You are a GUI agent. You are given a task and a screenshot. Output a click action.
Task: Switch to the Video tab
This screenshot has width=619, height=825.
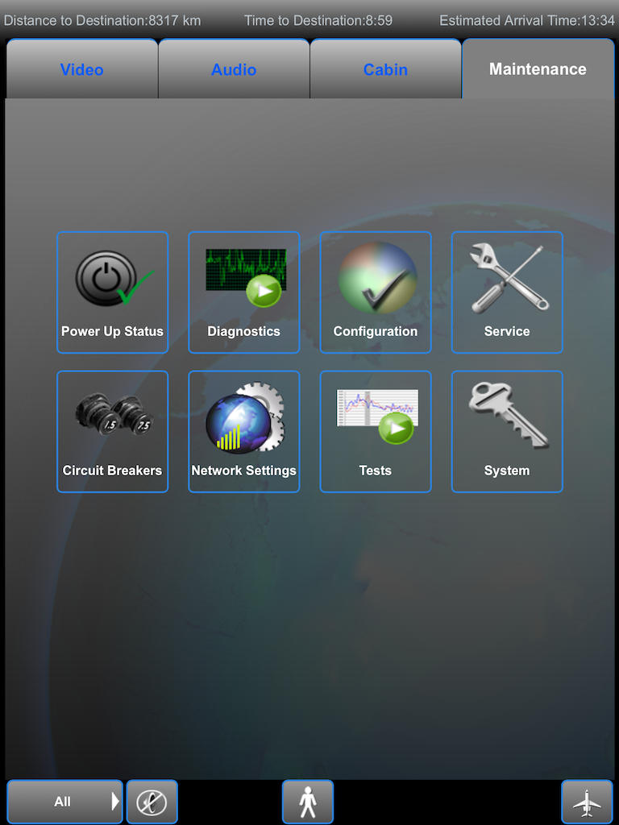pyautogui.click(x=82, y=69)
